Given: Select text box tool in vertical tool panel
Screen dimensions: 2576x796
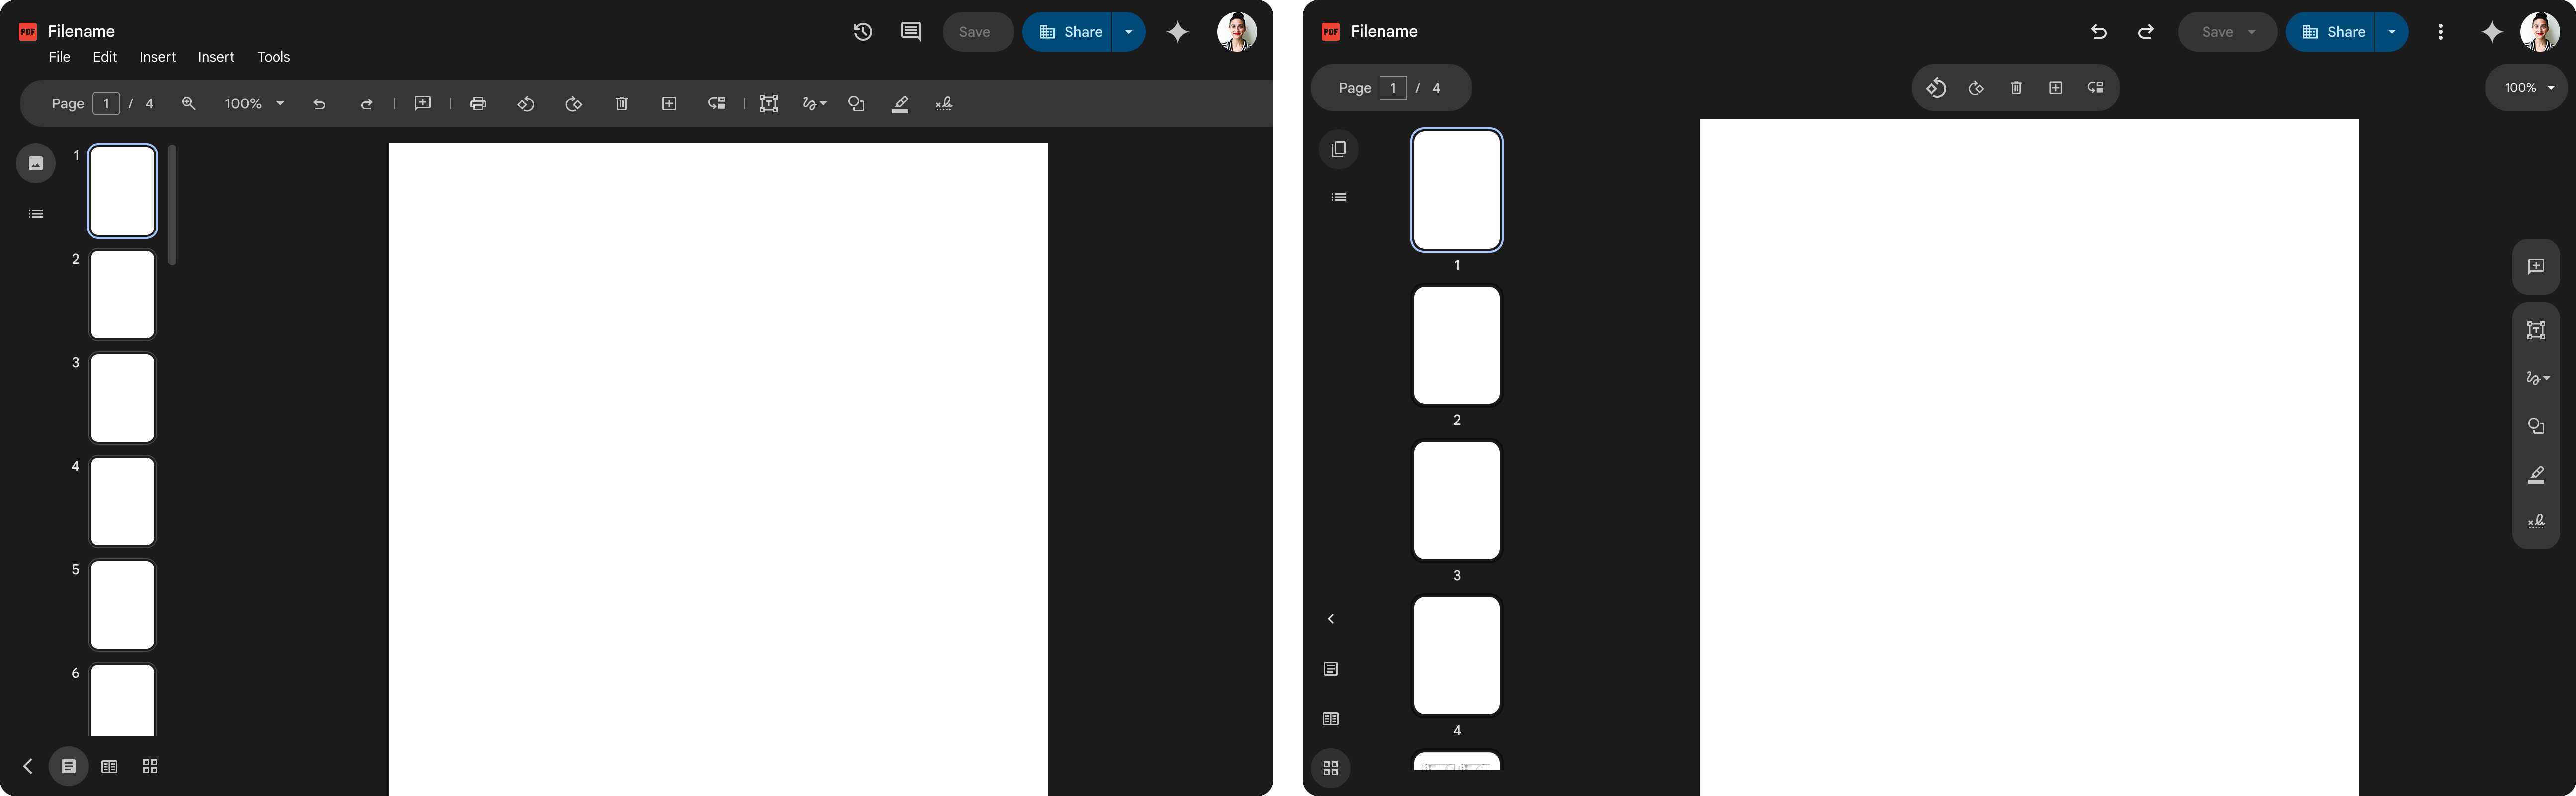Looking at the screenshot, I should pyautogui.click(x=2536, y=331).
